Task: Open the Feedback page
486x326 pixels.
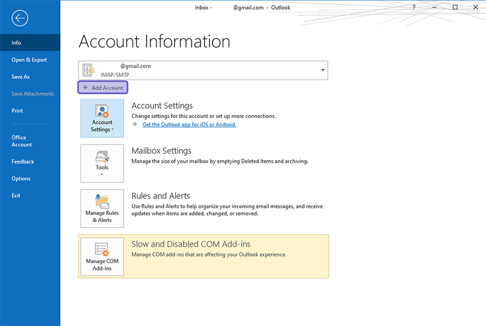Action: click(x=30, y=162)
